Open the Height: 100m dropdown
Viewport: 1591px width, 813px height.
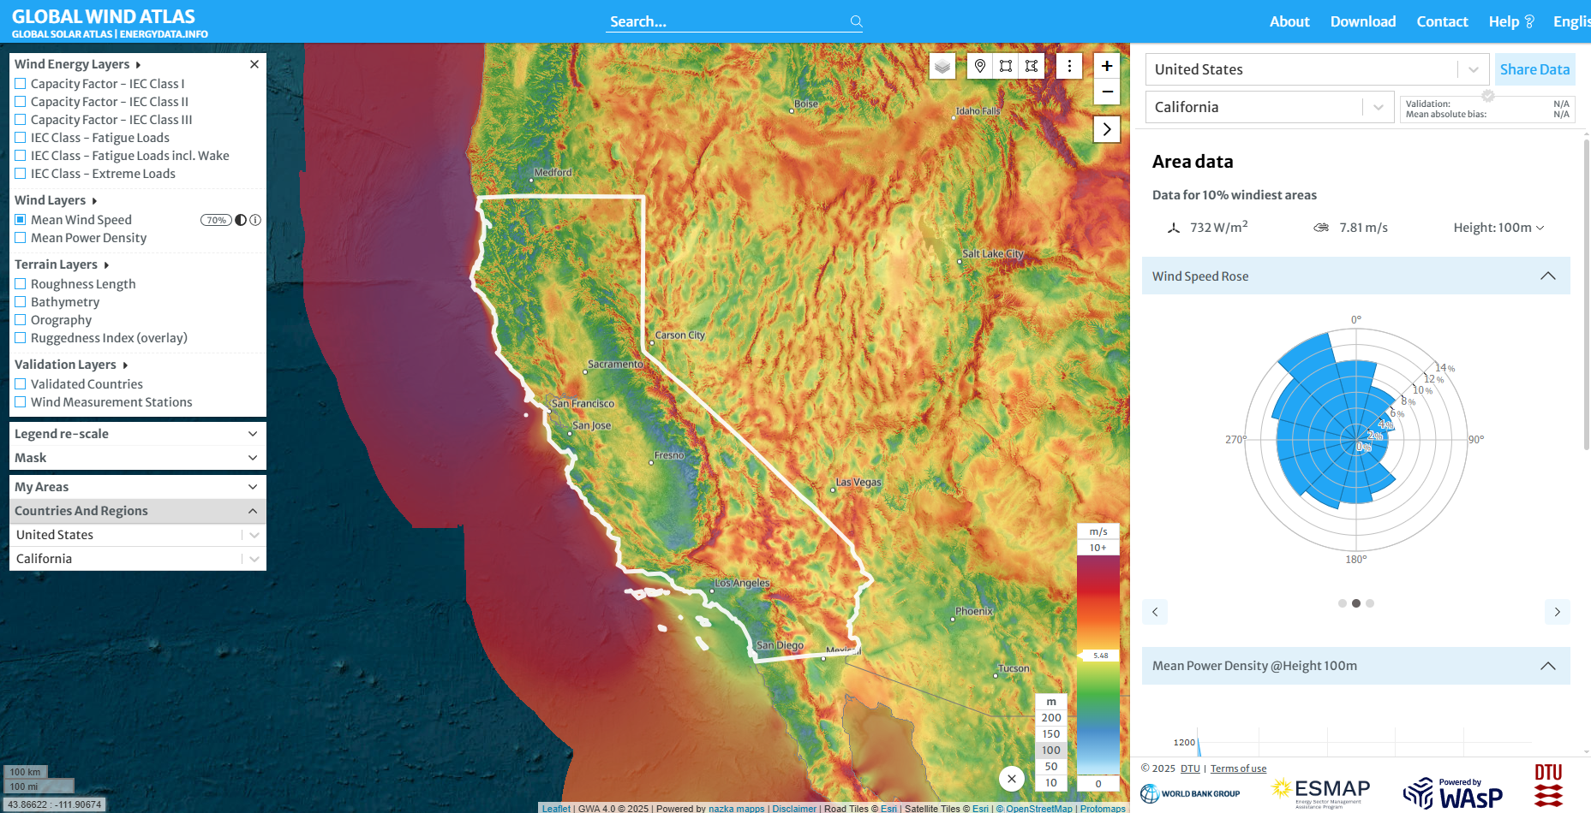point(1498,228)
